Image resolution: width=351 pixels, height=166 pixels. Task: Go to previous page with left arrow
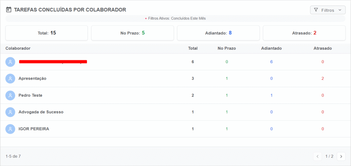pos(317,156)
